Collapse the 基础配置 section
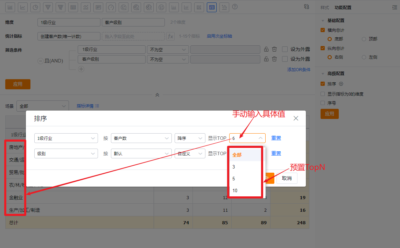The image size is (400, 248). (x=323, y=21)
